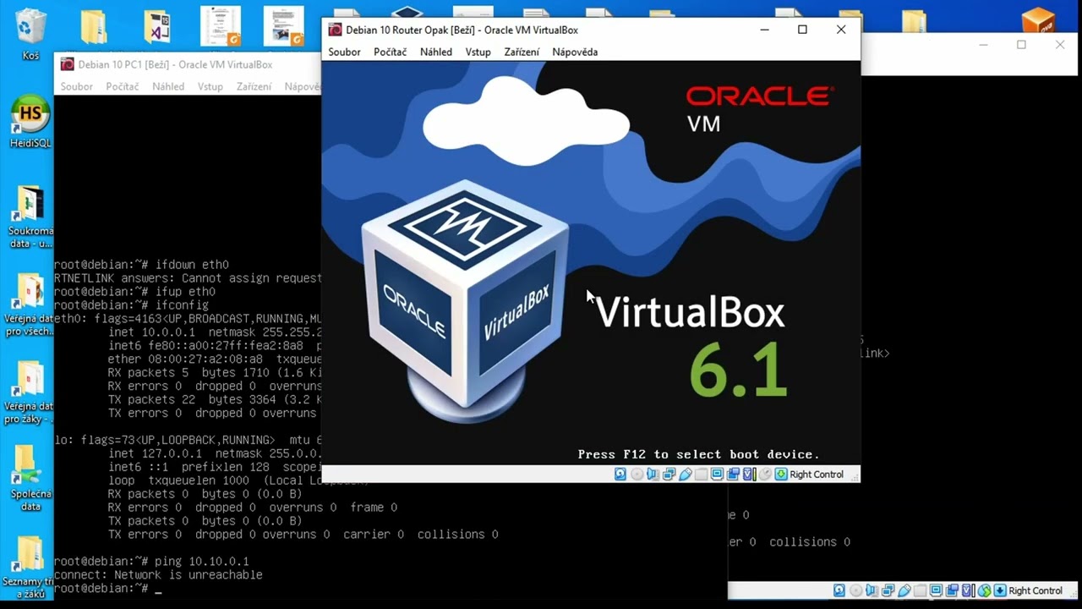
Task: Click mouse integration indicator in Router Opak status bar
Action: pyautogui.click(x=765, y=475)
